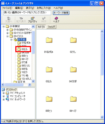Select 01ねずみ in the folder tree
This screenshot has width=105, height=124.
click(26, 43)
